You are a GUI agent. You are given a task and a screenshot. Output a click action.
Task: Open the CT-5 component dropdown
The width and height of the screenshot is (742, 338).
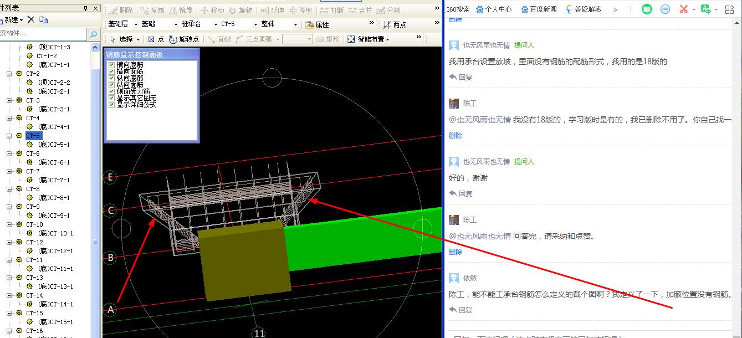pyautogui.click(x=255, y=24)
